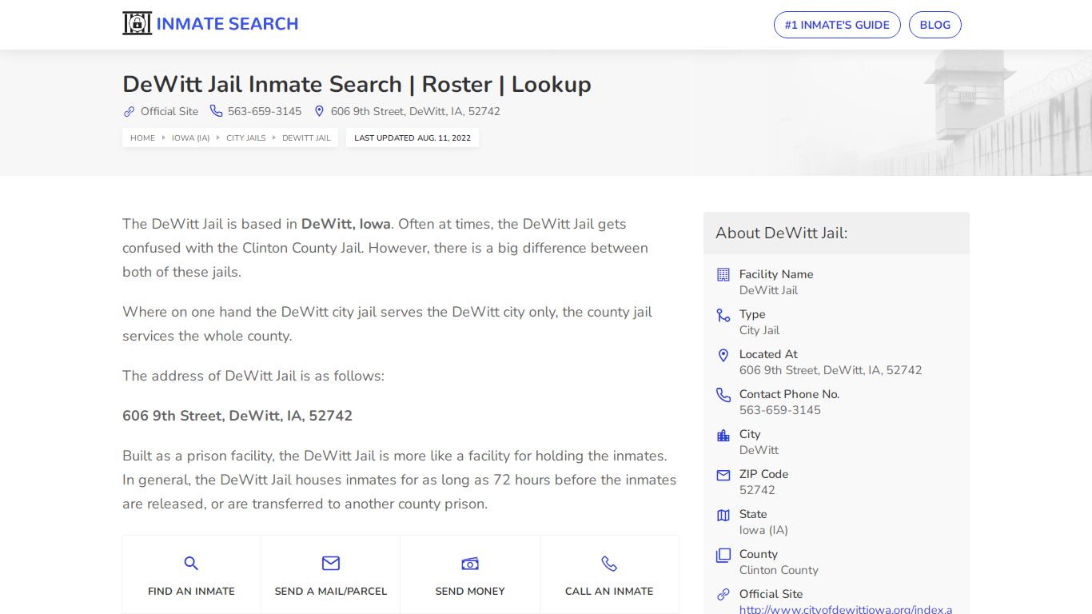
Task: Click 'DeWitt Jail' under Facility Name
Action: point(768,290)
